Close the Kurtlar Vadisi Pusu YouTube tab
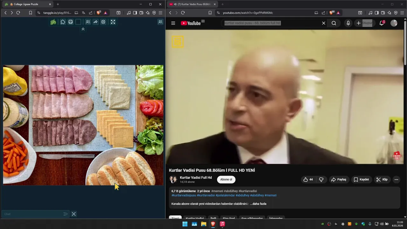407x229 pixels. (x=215, y=4)
